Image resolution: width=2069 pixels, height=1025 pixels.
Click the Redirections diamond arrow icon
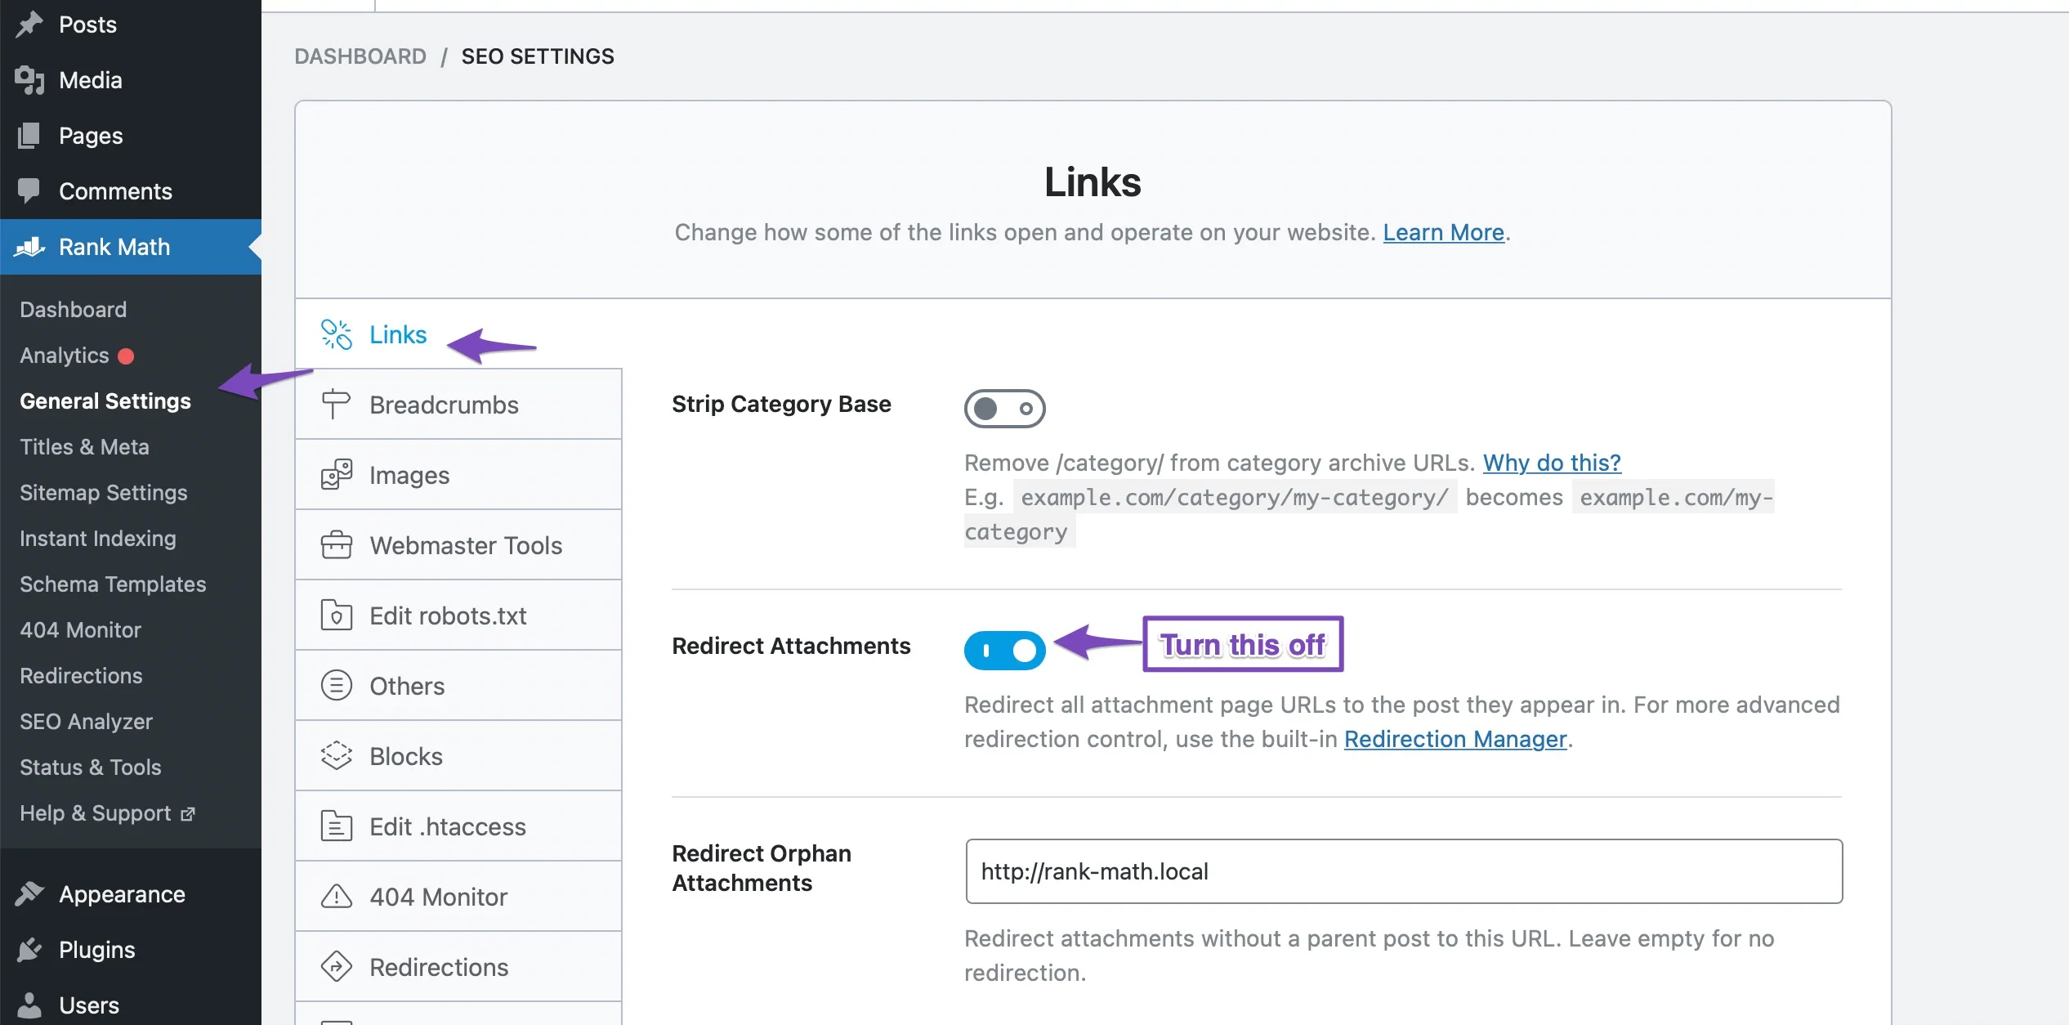pos(336,967)
